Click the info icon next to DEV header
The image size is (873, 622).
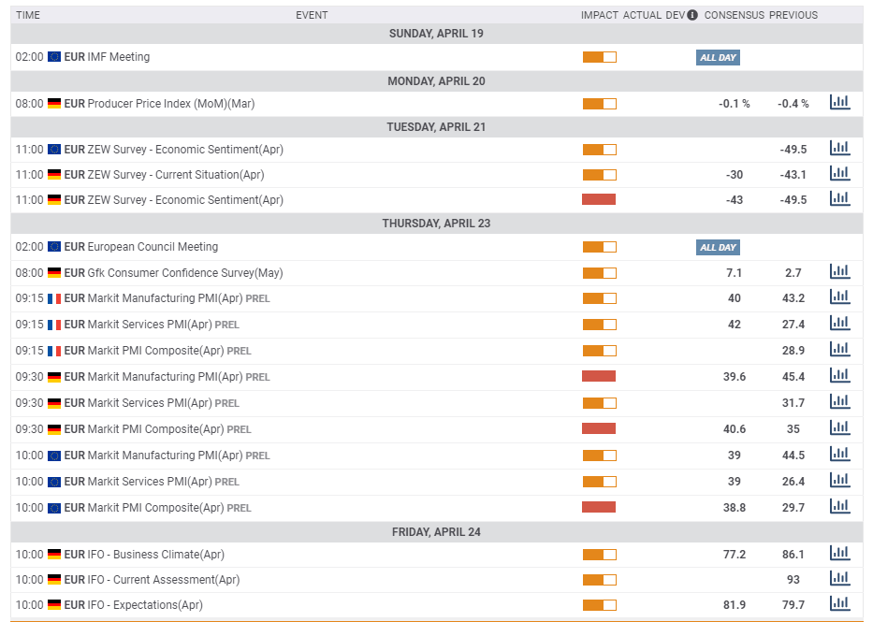[692, 15]
